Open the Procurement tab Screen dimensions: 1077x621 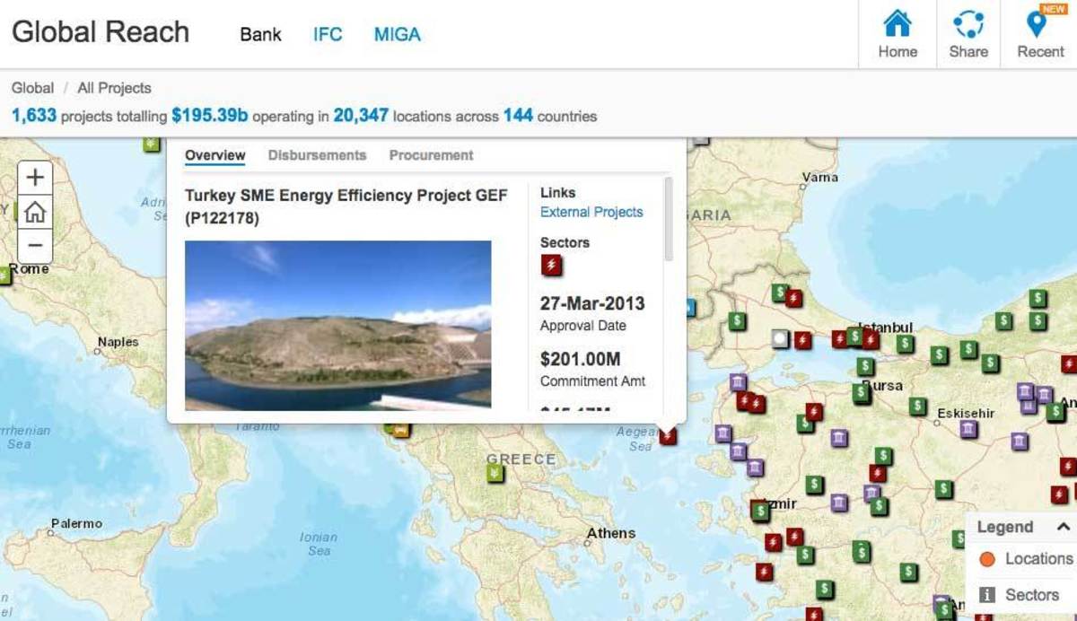tap(431, 155)
